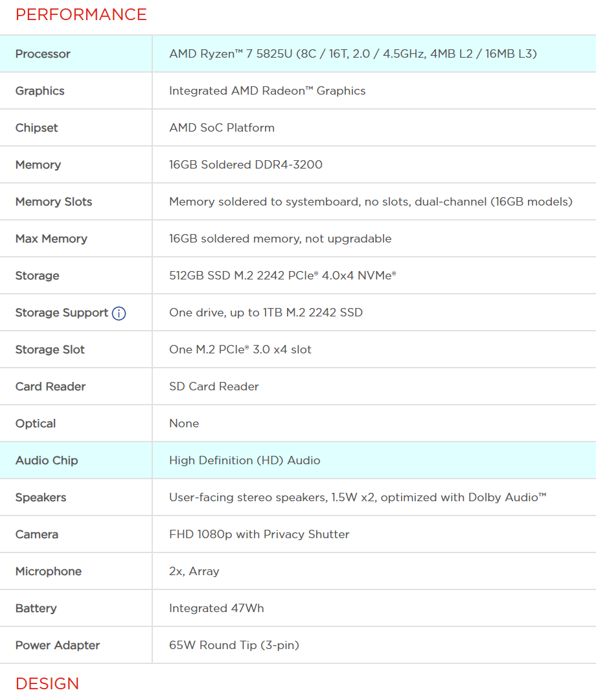Click the Integrated 47Wh value
Viewport: 596px width, 699px height.
[x=216, y=608]
